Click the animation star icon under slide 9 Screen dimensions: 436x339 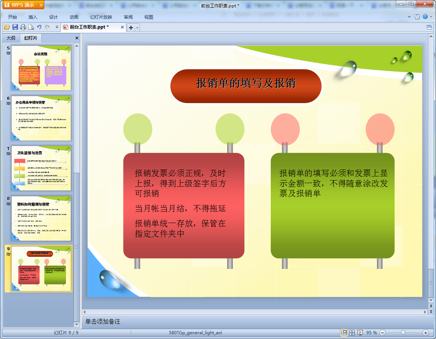click(8, 254)
